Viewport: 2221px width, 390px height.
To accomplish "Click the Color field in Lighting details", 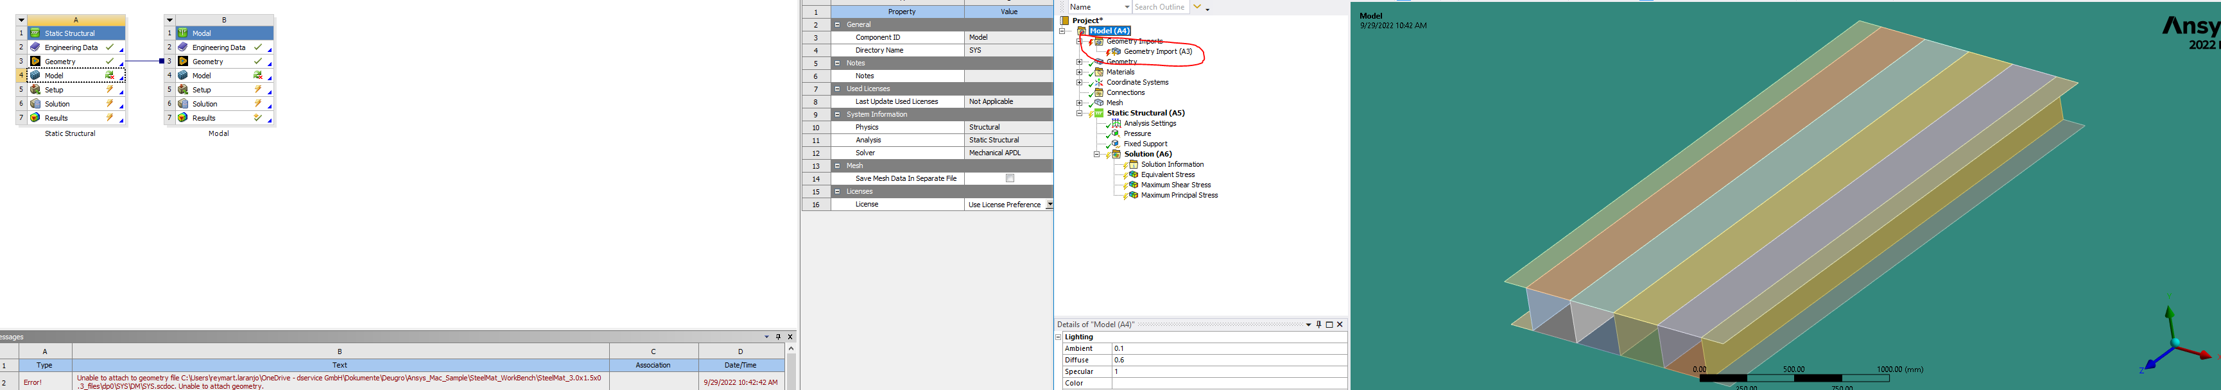I will click(1228, 383).
